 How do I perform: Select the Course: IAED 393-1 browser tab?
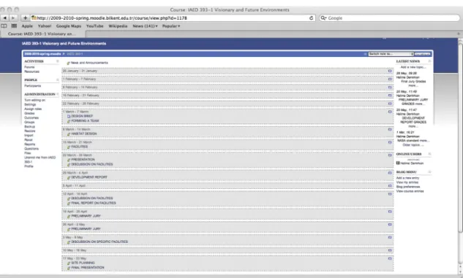[43, 34]
